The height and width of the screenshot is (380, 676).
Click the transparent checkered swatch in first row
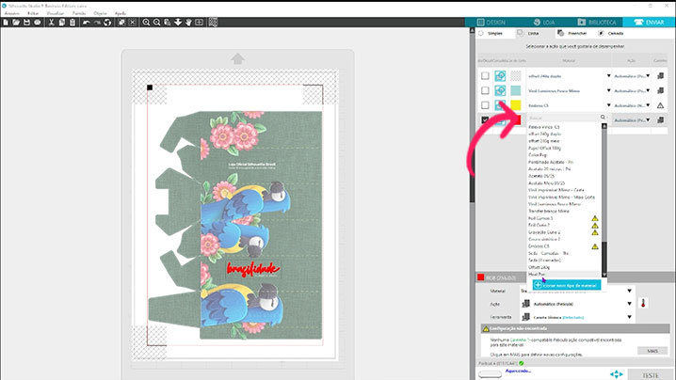point(516,76)
